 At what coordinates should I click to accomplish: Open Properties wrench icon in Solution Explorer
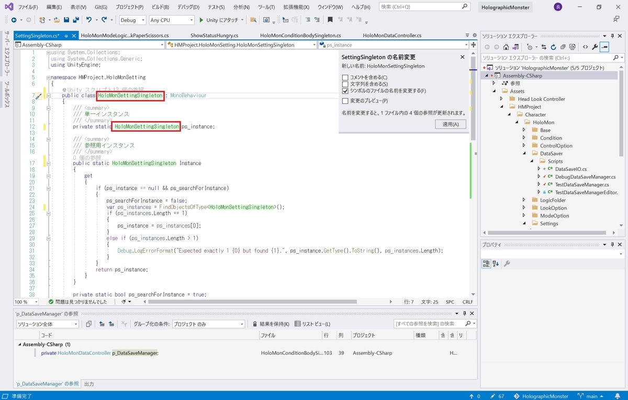tap(595, 47)
